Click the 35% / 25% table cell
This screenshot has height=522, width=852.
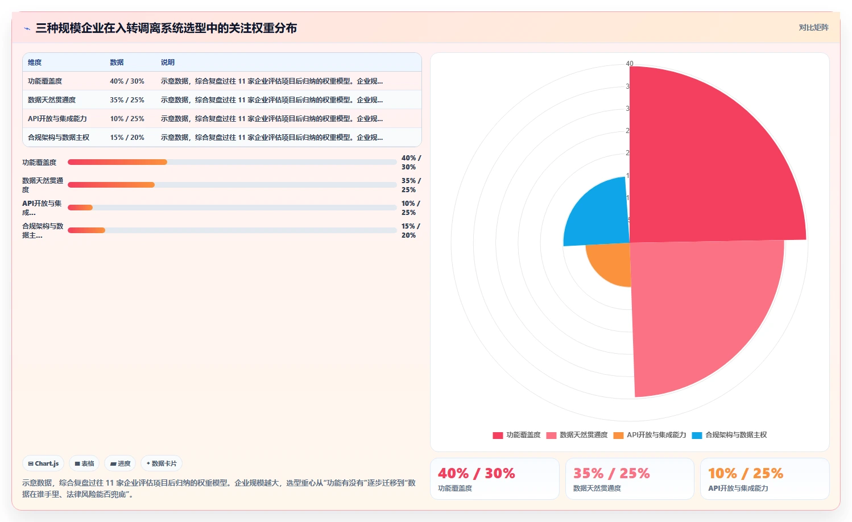(130, 100)
